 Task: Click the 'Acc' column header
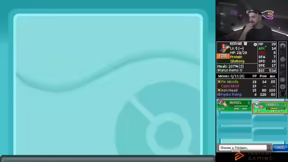click(272, 76)
